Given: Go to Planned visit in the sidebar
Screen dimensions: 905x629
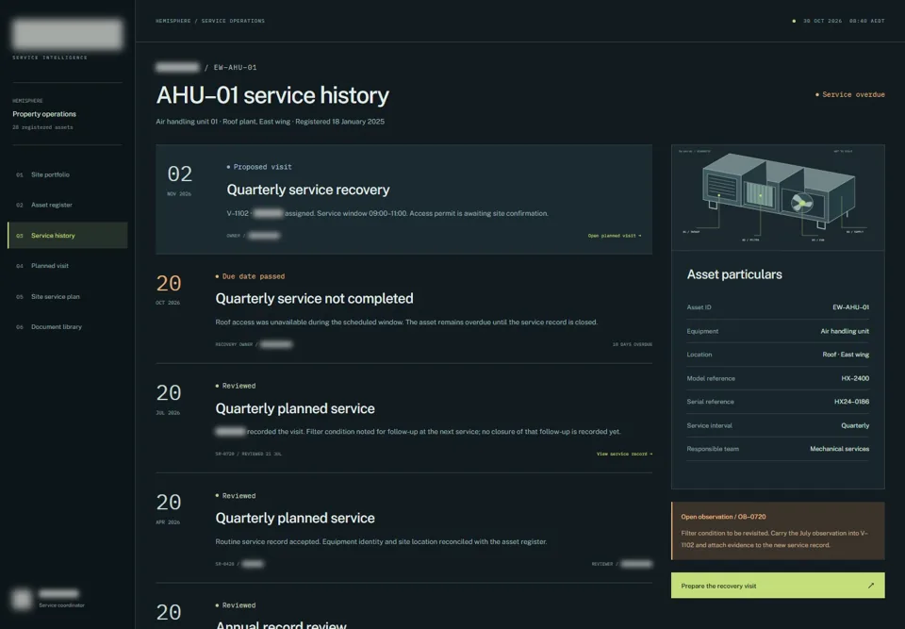Looking at the screenshot, I should pos(67,266).
